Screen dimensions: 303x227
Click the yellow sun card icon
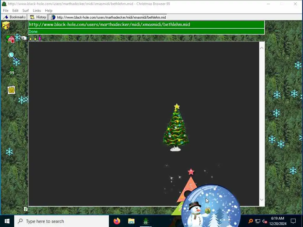click(x=11, y=90)
